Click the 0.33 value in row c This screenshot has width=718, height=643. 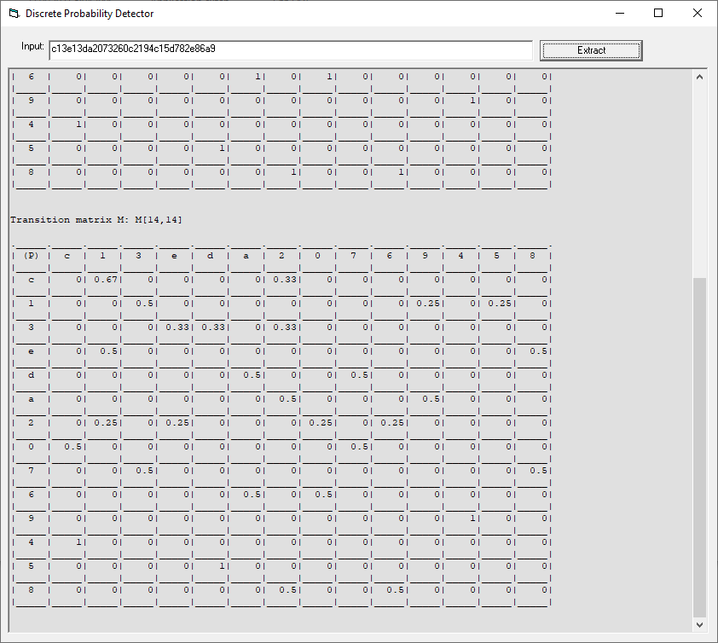coord(285,280)
